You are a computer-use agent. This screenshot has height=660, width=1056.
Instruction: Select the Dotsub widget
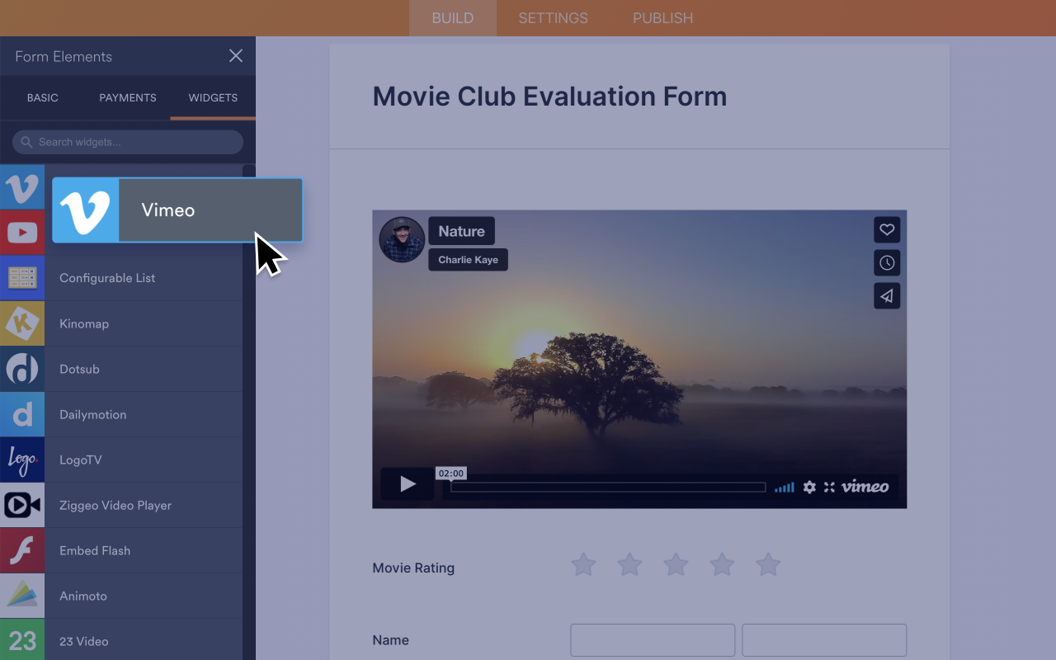click(x=79, y=369)
